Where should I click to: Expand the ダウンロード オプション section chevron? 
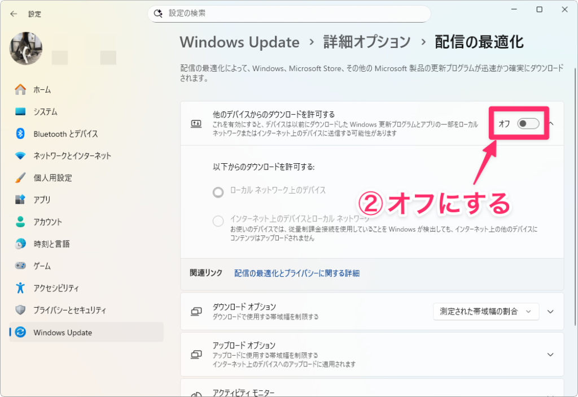[551, 311]
